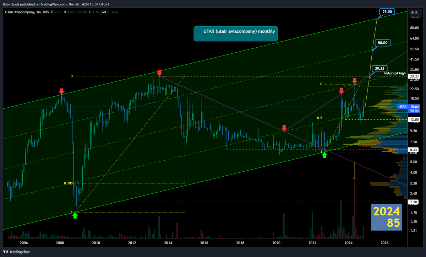Viewport: 426px width, 257px height.
Task: Click the TradingView logo in the bottom corner
Action: [16, 252]
